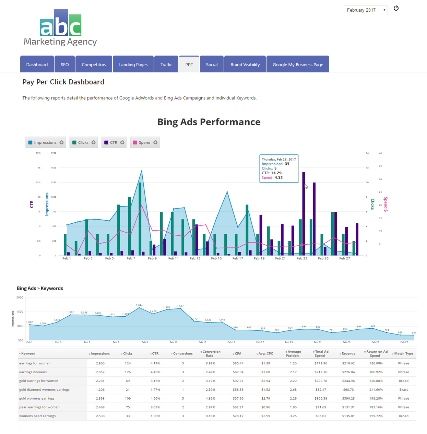Image resolution: width=427 pixels, height=434 pixels.
Task: Open the Impressions series gear settings
Action: click(62, 142)
